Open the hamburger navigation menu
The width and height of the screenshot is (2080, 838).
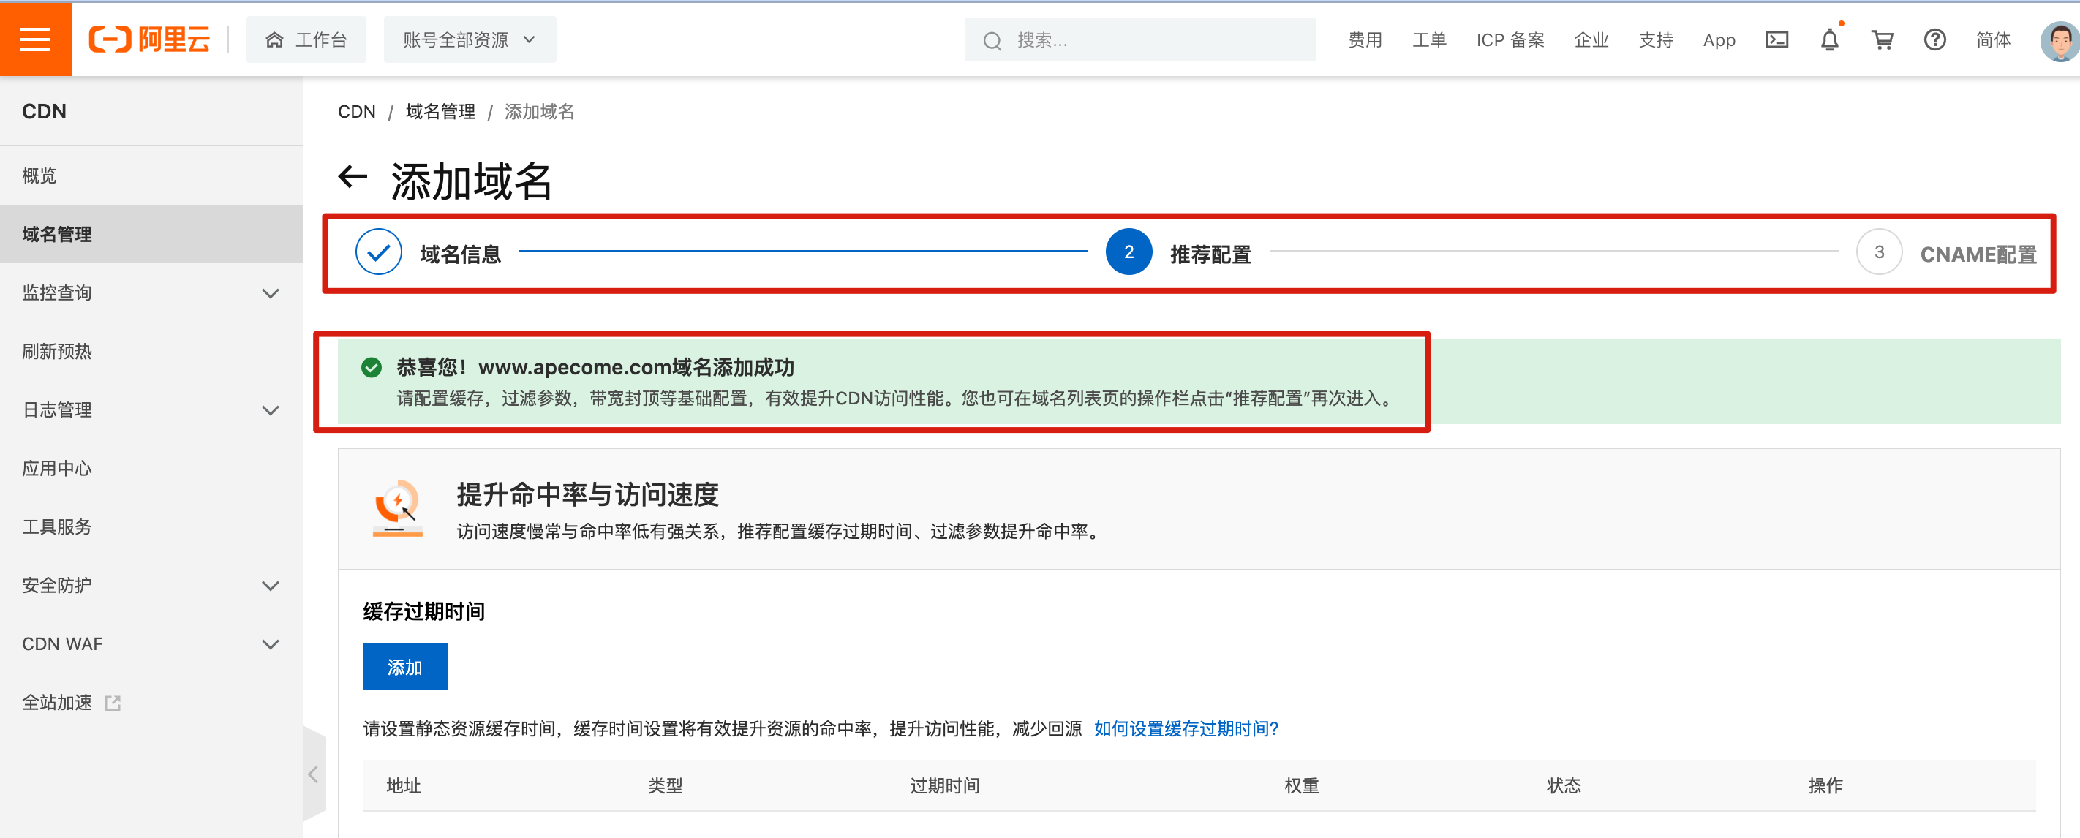pyautogui.click(x=34, y=39)
